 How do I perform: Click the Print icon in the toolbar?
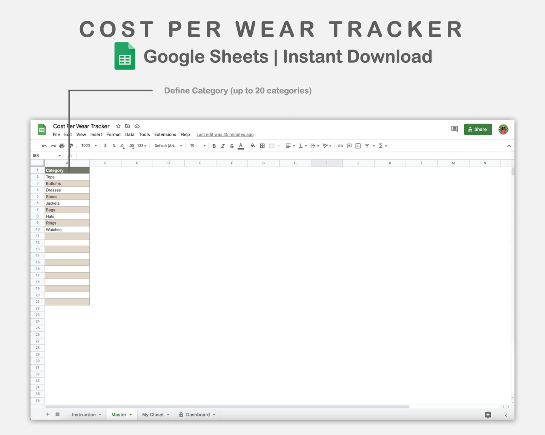(61, 146)
